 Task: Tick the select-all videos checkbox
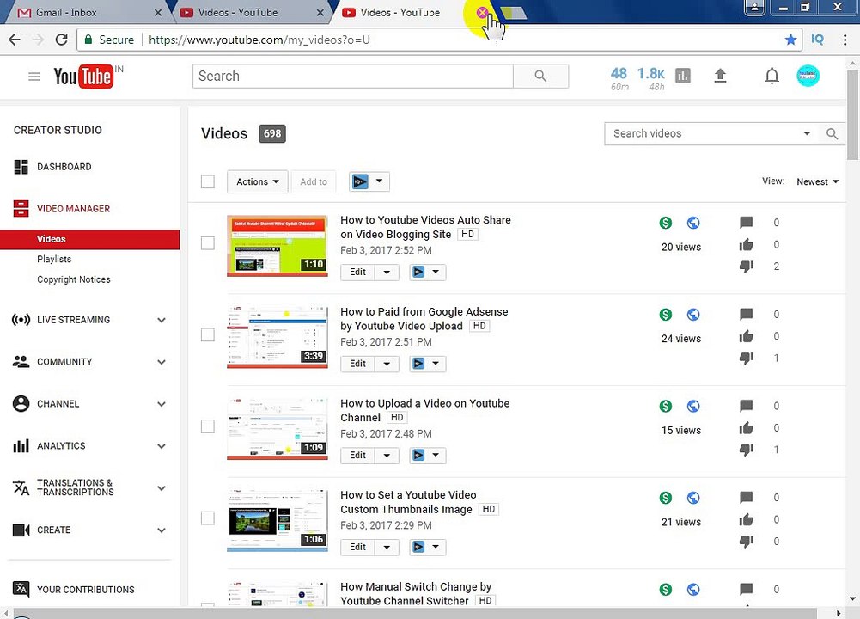click(207, 181)
